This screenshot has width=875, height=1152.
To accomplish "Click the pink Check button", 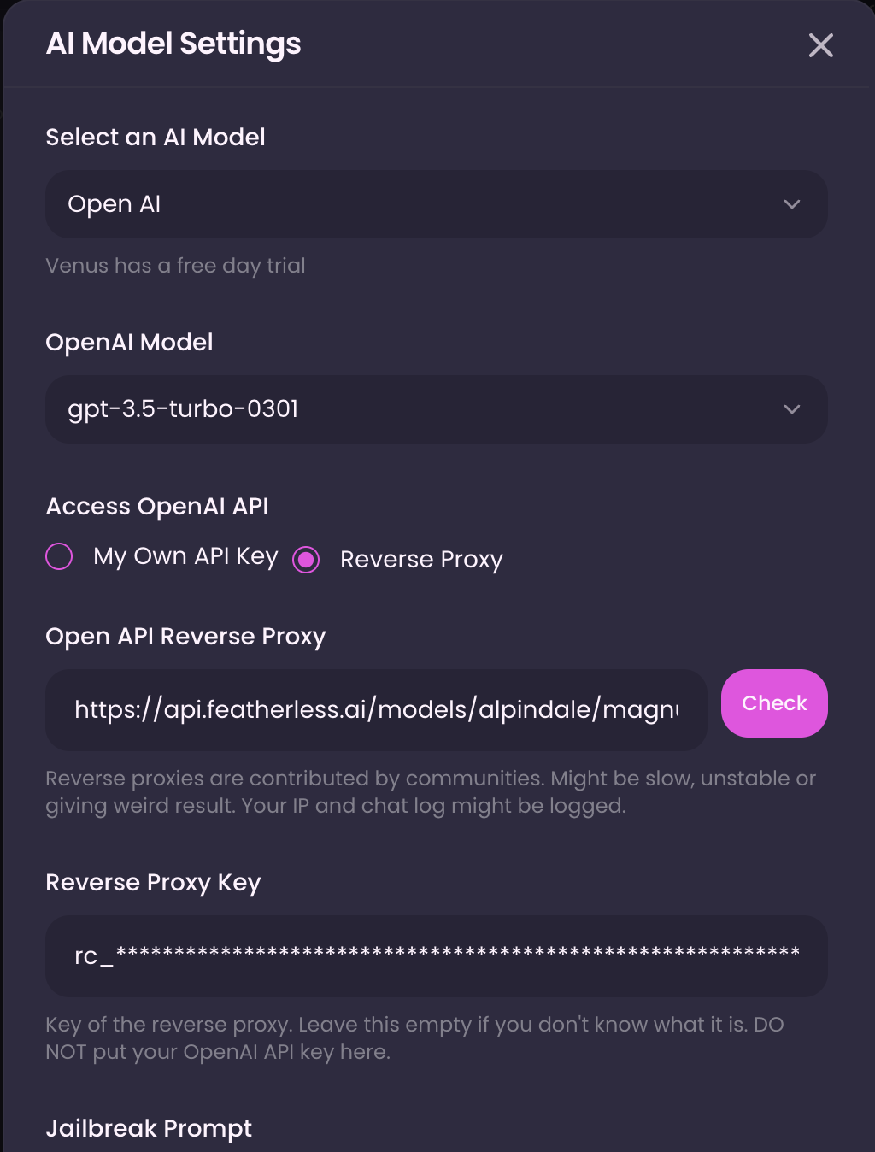I will [x=774, y=703].
